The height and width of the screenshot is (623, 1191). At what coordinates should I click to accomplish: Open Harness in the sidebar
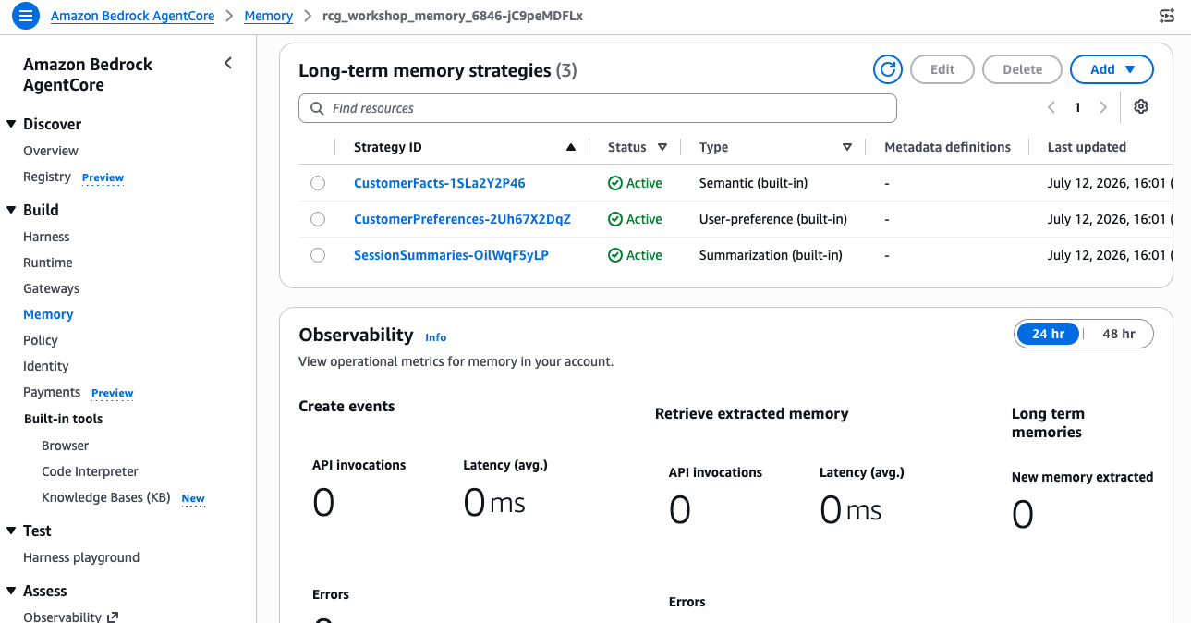point(46,237)
